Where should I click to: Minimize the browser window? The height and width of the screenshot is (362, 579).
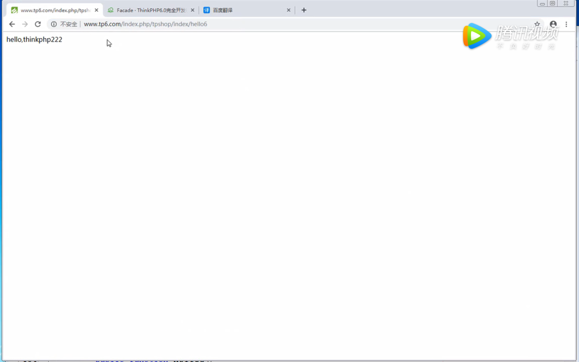click(x=542, y=3)
